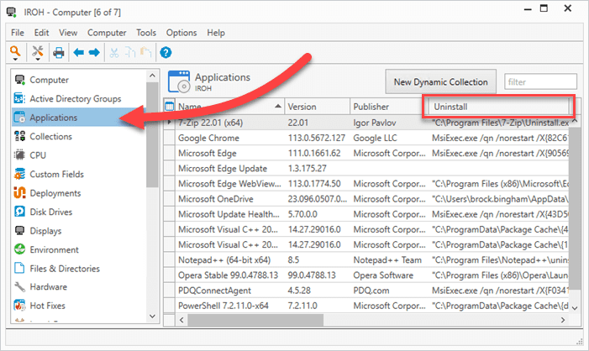Sort by the Name column header
This screenshot has width=589, height=351.
[229, 107]
